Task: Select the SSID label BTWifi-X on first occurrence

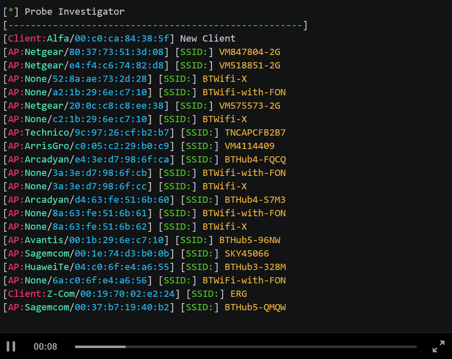Action: tap(224, 79)
